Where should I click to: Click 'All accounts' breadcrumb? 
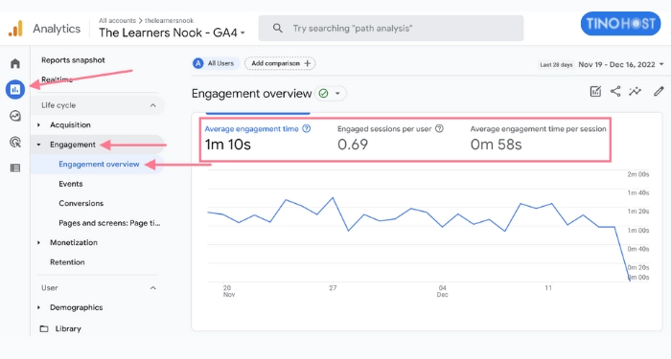coord(117,20)
